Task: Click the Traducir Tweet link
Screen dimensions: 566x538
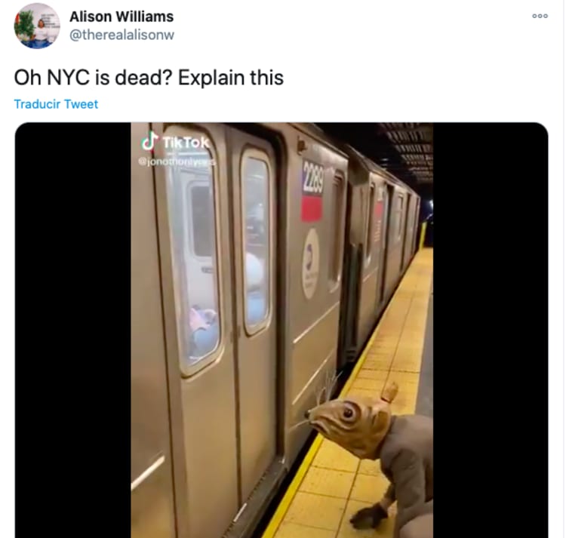Action: pos(56,104)
